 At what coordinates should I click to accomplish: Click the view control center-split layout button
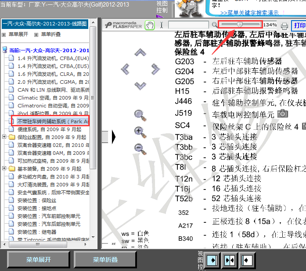(230, 260)
